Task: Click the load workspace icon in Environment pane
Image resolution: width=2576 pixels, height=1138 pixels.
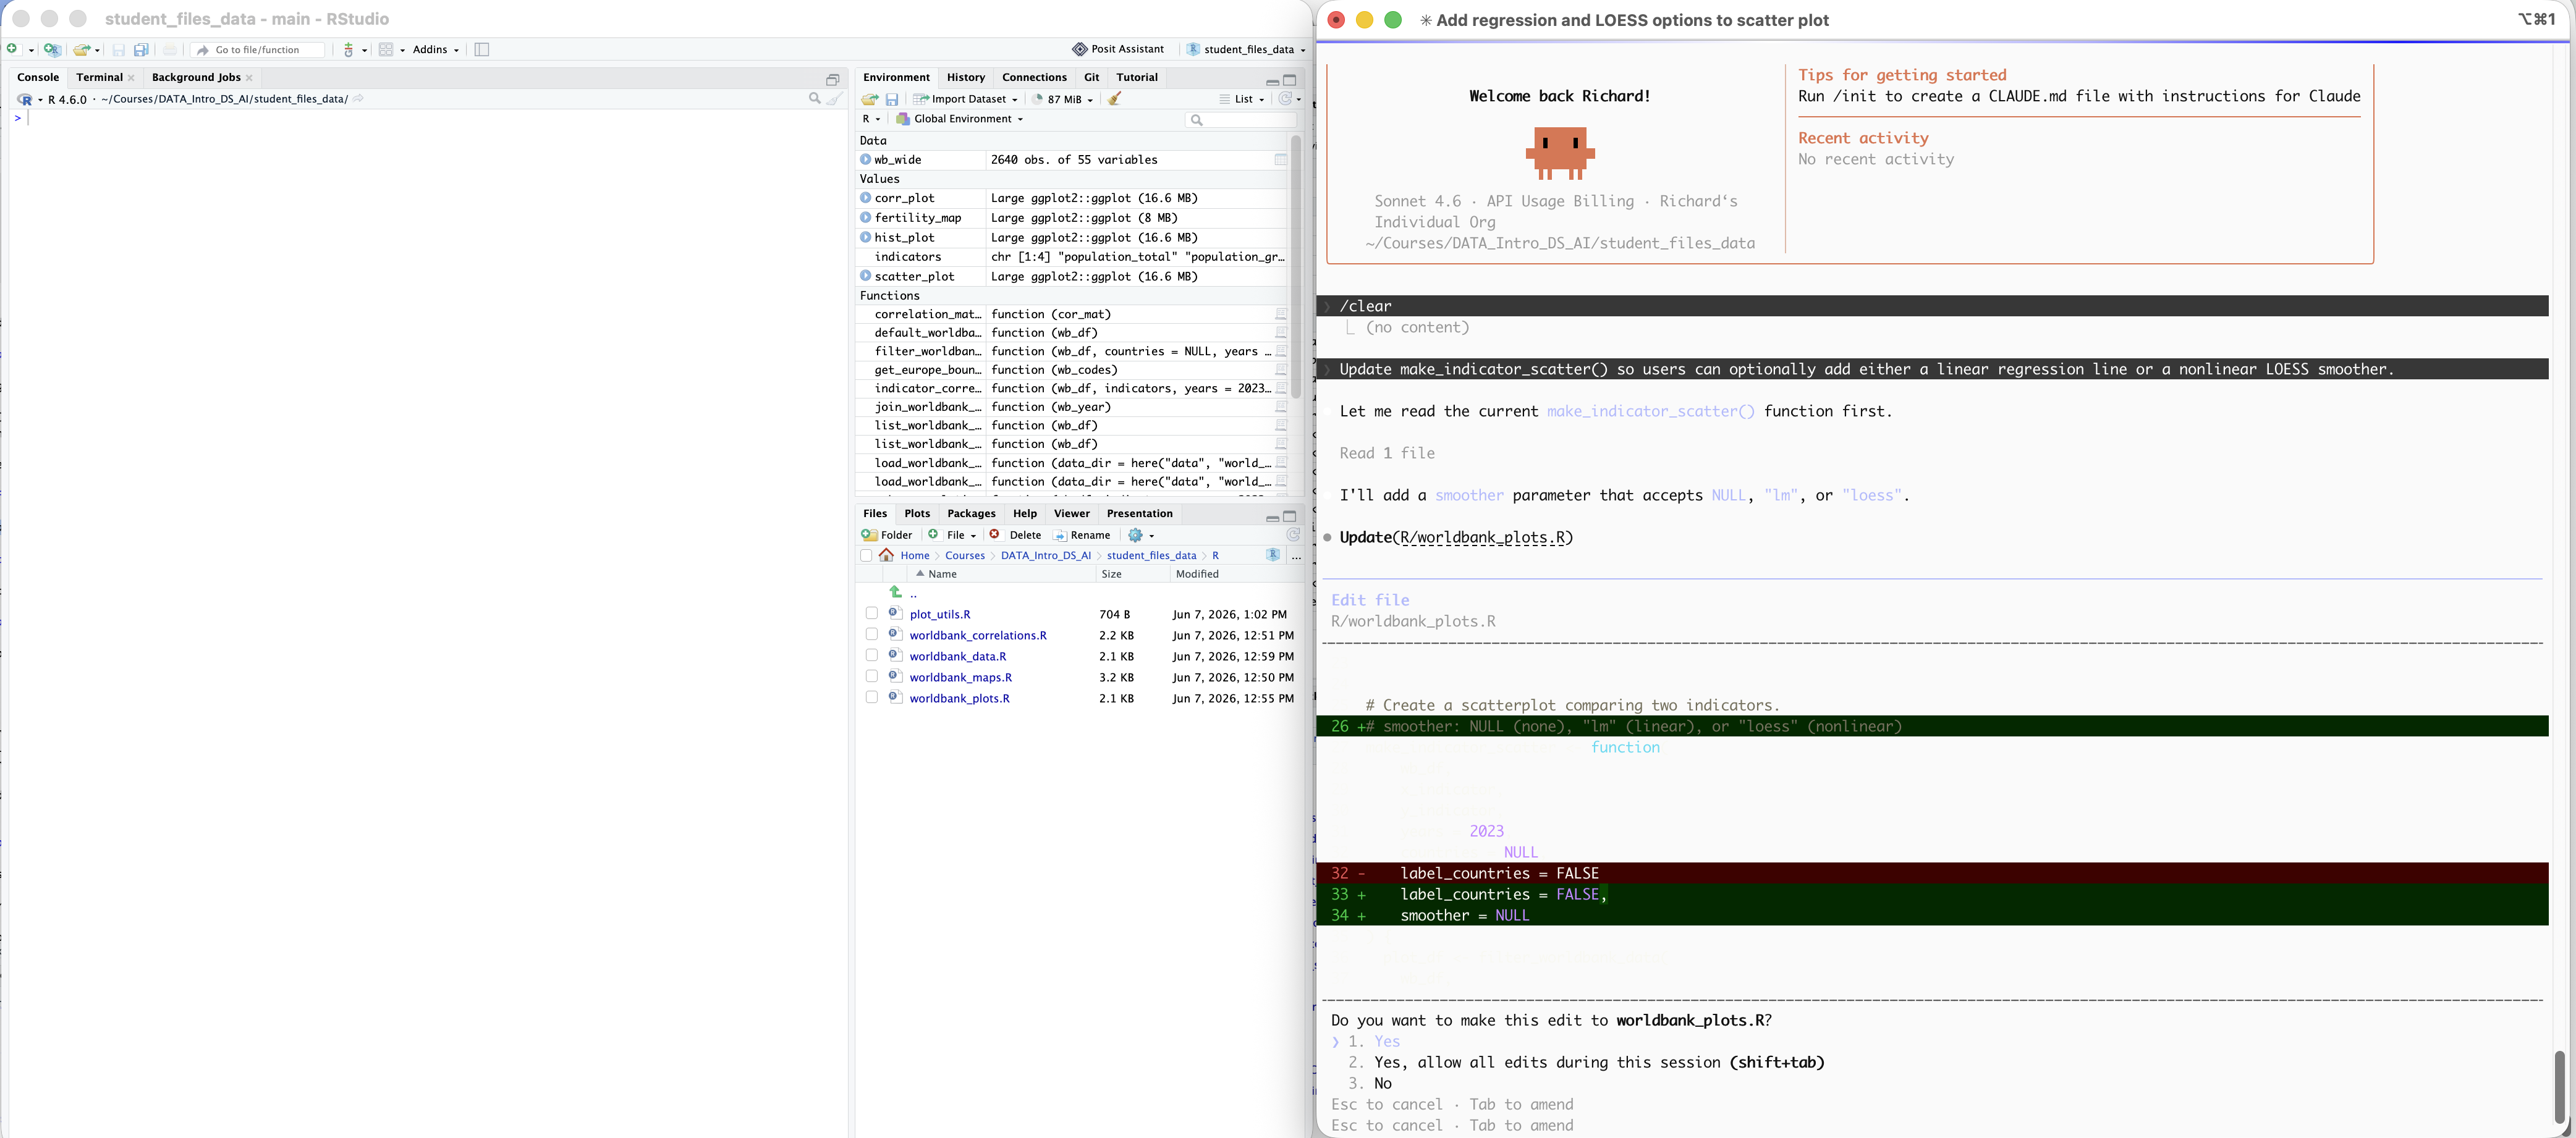Action: click(x=870, y=99)
